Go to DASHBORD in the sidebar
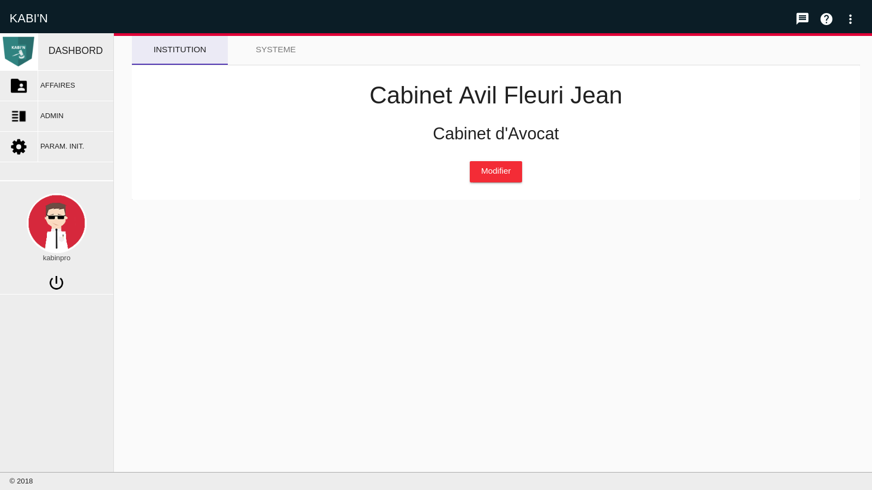Image resolution: width=872 pixels, height=490 pixels. coord(75,51)
